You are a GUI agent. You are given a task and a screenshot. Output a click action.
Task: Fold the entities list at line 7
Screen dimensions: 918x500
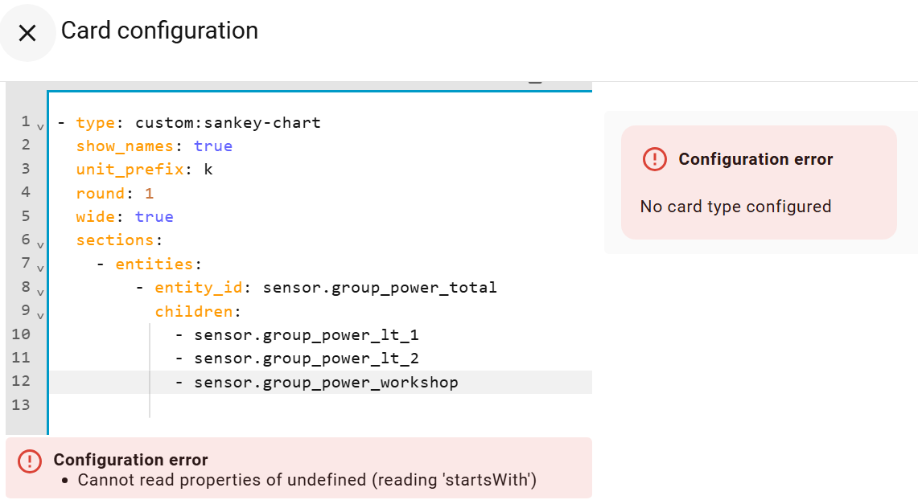pyautogui.click(x=40, y=268)
